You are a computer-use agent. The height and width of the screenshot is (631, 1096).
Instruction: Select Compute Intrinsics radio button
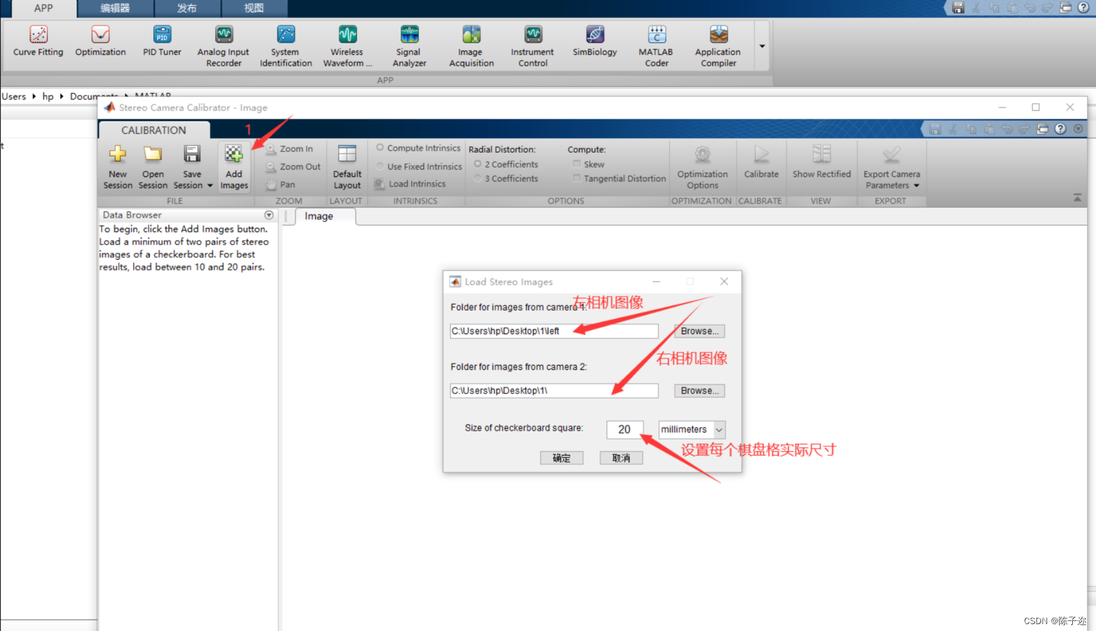coord(380,148)
